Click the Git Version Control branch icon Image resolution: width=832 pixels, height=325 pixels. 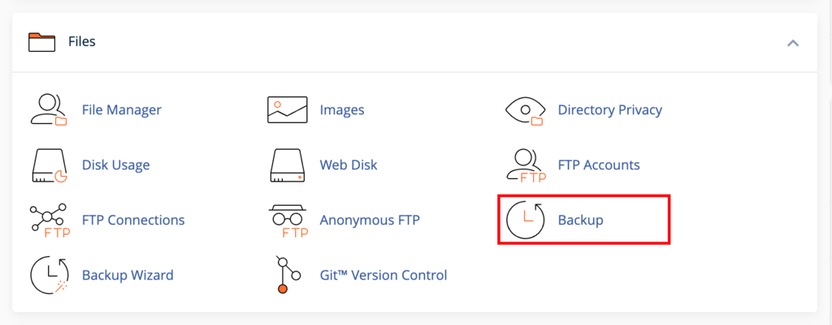[x=287, y=275]
